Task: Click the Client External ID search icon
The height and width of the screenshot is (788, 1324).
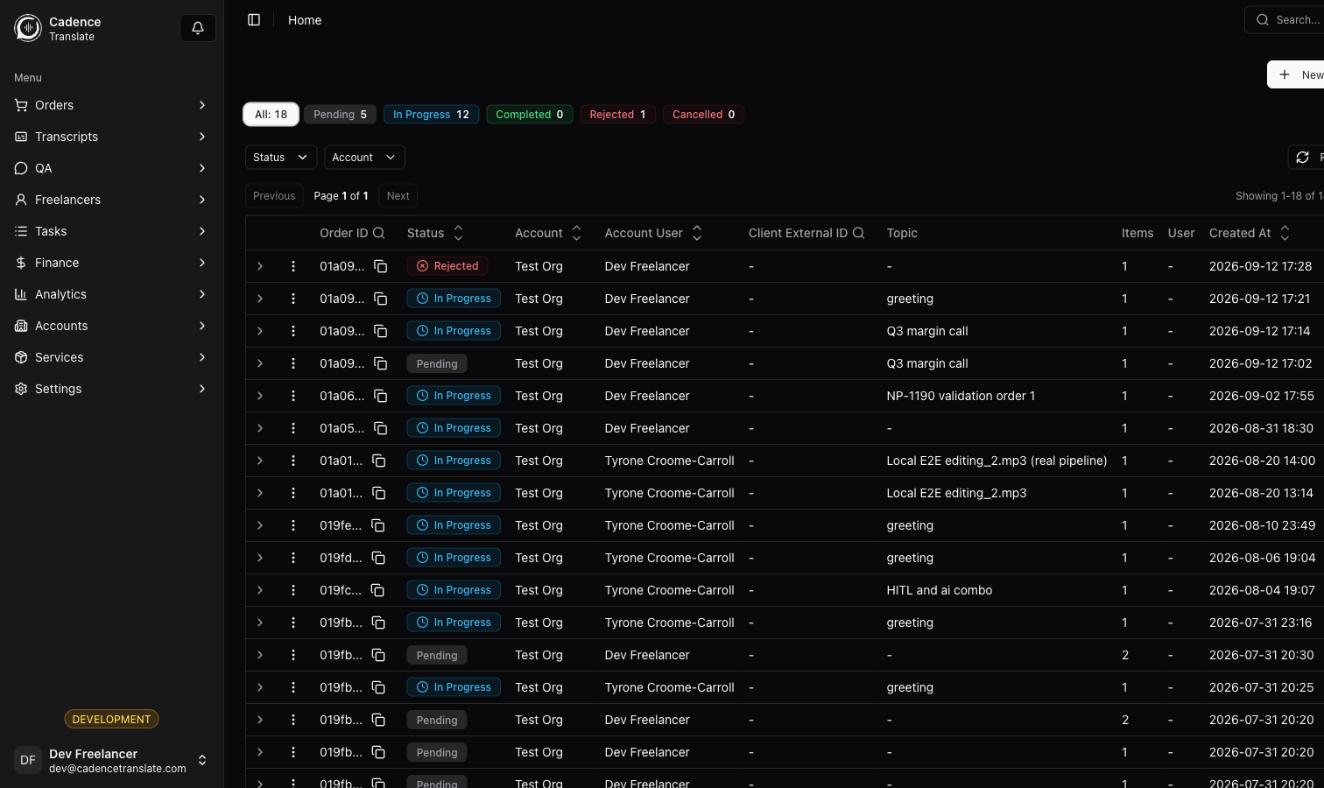Action: (859, 233)
